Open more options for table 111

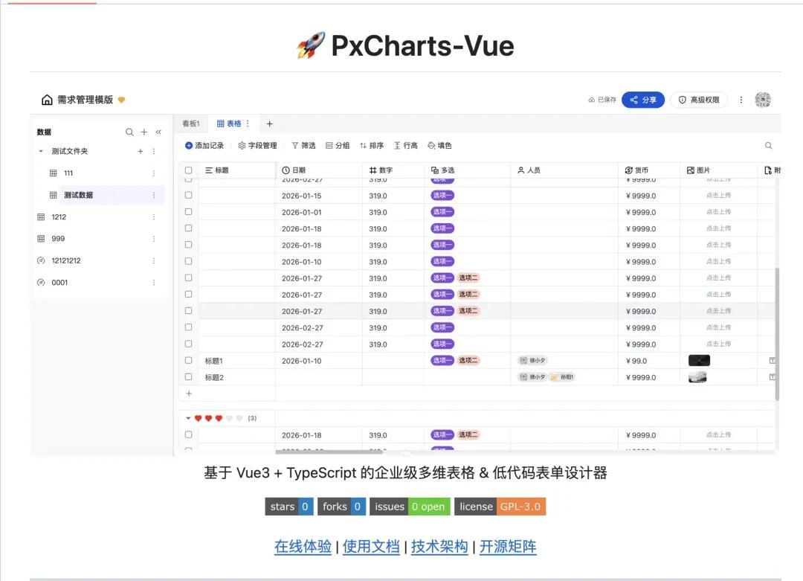click(154, 173)
